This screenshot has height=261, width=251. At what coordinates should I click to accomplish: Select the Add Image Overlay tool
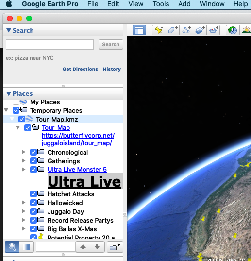[x=200, y=30]
